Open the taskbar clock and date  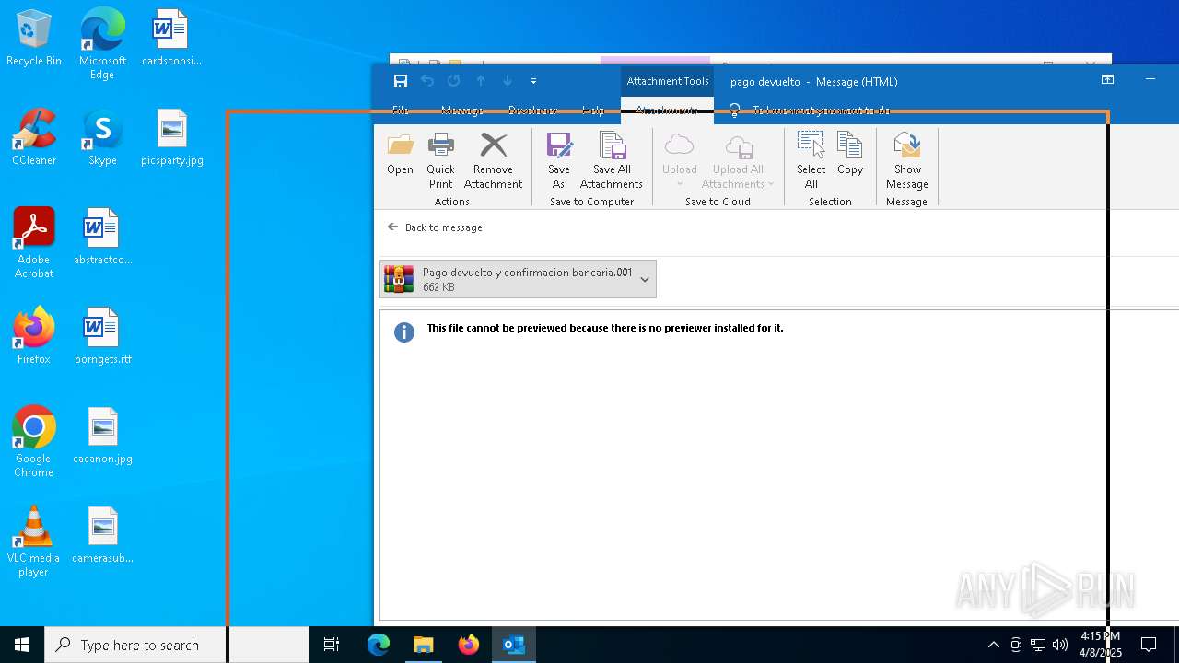[1101, 645]
